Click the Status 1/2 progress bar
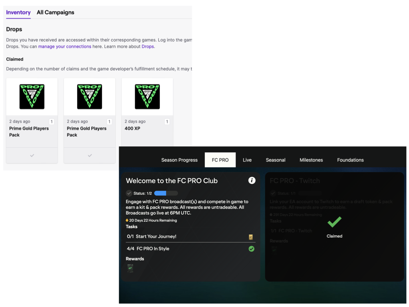Viewport: 409px width, 307px height. 166,193
